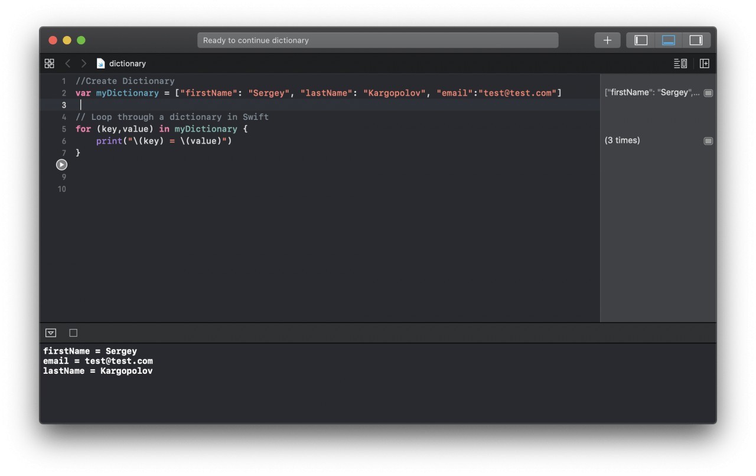756x476 pixels.
Task: Click the '["firstName": "Sergey",...' result text
Action: point(652,93)
